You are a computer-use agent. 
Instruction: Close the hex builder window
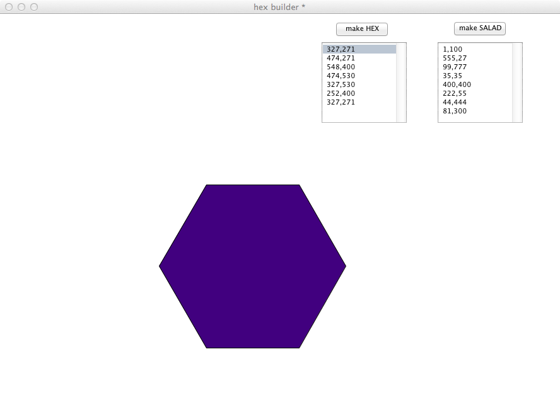9,7
